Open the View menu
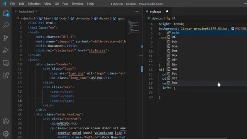Viewport: 247px width, 139px height. [x=47, y=4]
